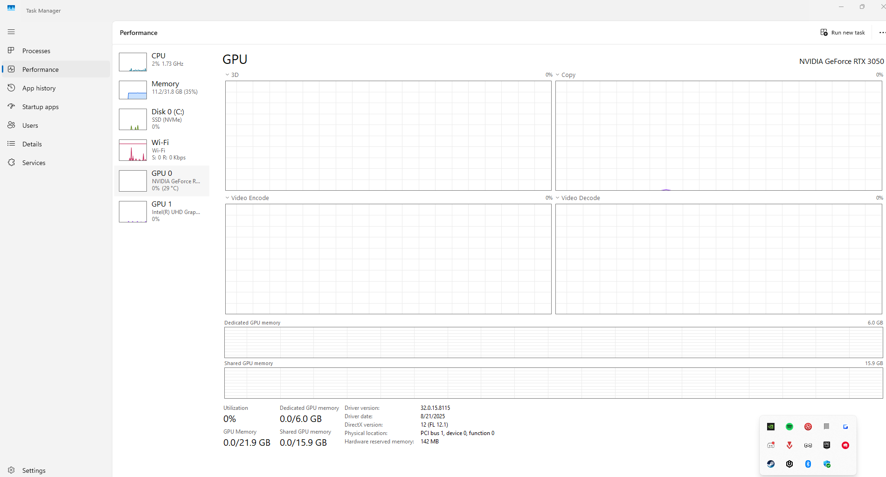This screenshot has width=886, height=477.
Task: Click inside the 3D usage graph
Action: click(x=388, y=136)
